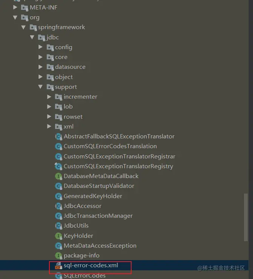Screen dimensions: 253x279
Task: Expand the META-INF folder arrow
Action: pyautogui.click(x=15, y=7)
